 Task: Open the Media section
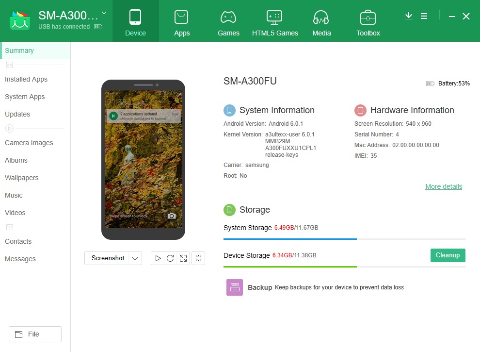point(321,21)
